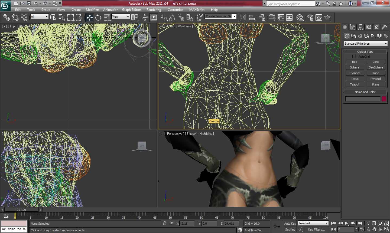The height and width of the screenshot is (233, 390).
Task: Select the Shapes category icon
Action: pos(353,36)
